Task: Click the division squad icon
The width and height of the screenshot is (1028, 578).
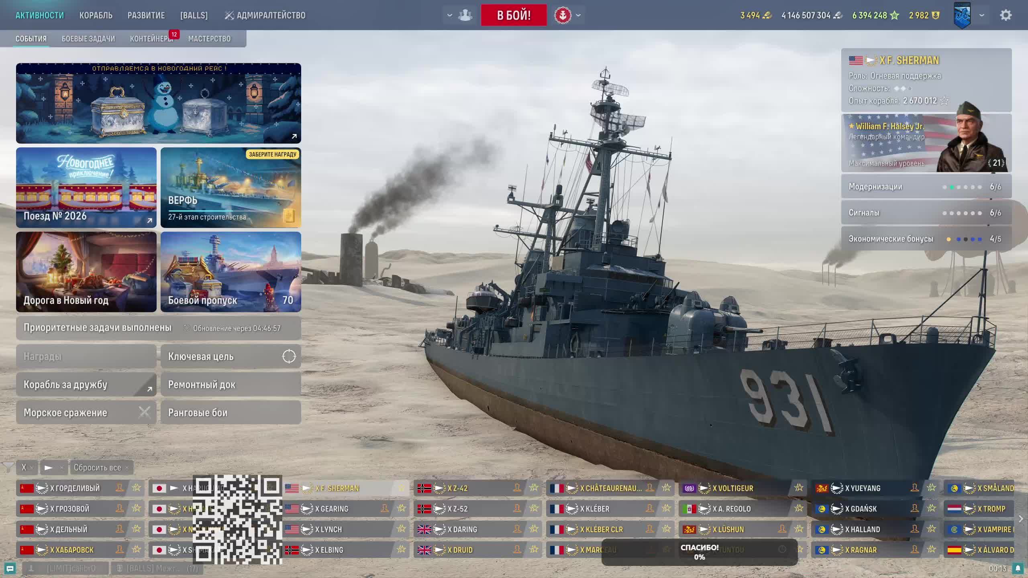Action: coord(465,15)
